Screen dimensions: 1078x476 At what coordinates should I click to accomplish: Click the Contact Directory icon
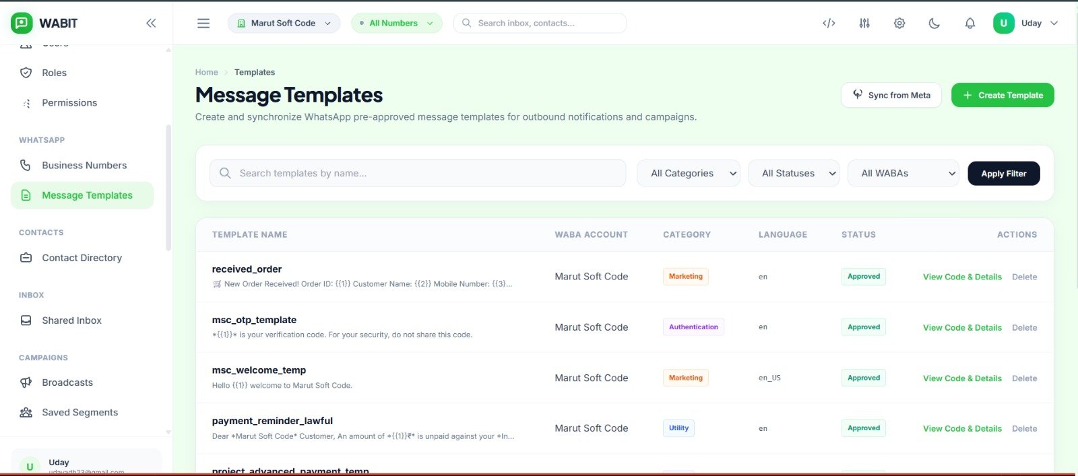[x=26, y=258]
